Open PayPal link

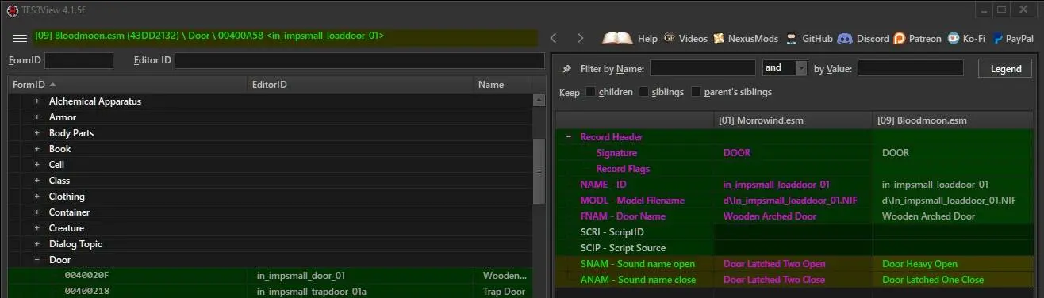point(1020,38)
